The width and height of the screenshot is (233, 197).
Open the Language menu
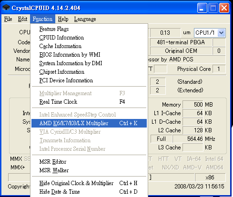point(85,19)
